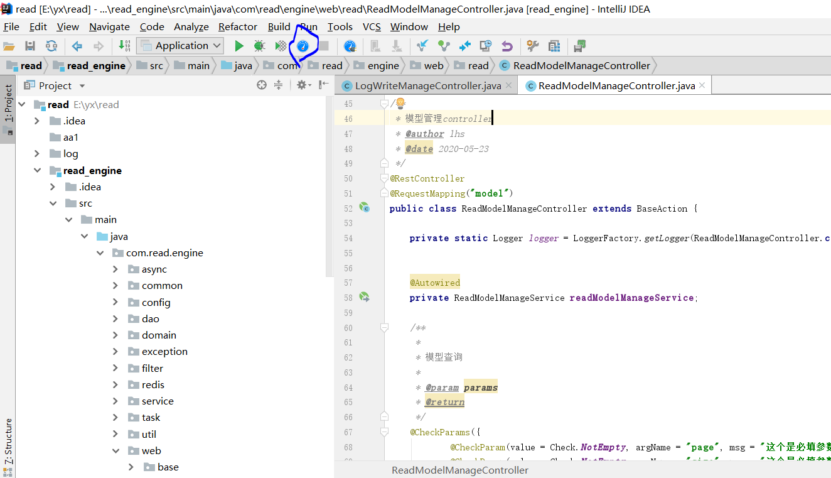Open the web breadcrumb above the editor
Viewport: 831px width, 478px height.
[433, 65]
